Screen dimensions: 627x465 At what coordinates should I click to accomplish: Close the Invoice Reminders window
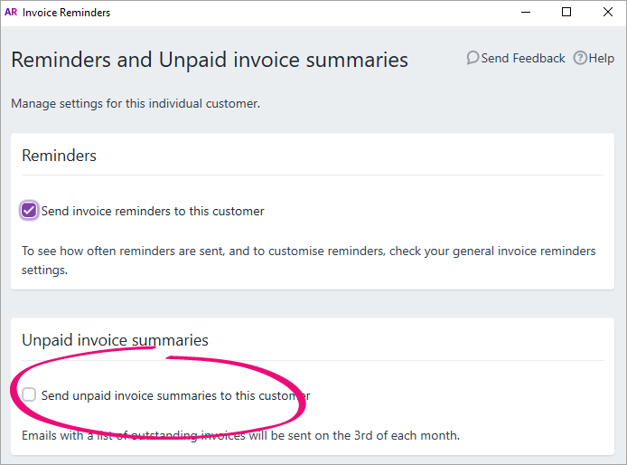coord(608,12)
